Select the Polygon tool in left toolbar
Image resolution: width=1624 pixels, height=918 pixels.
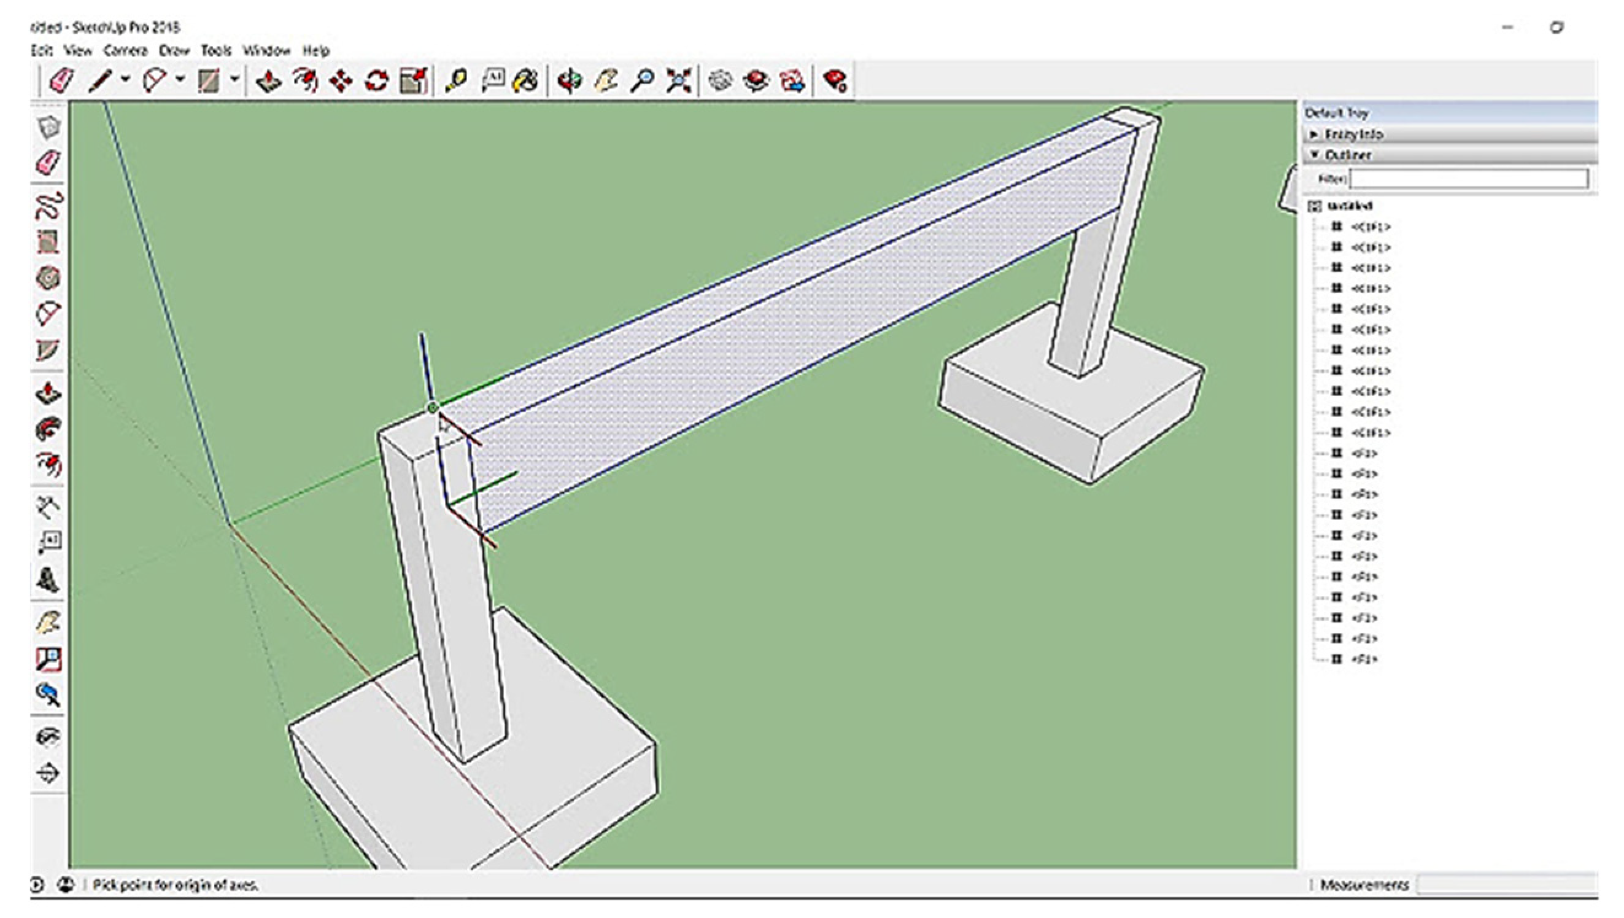[49, 278]
